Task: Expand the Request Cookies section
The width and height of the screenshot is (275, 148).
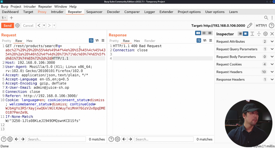Action: 272,64
